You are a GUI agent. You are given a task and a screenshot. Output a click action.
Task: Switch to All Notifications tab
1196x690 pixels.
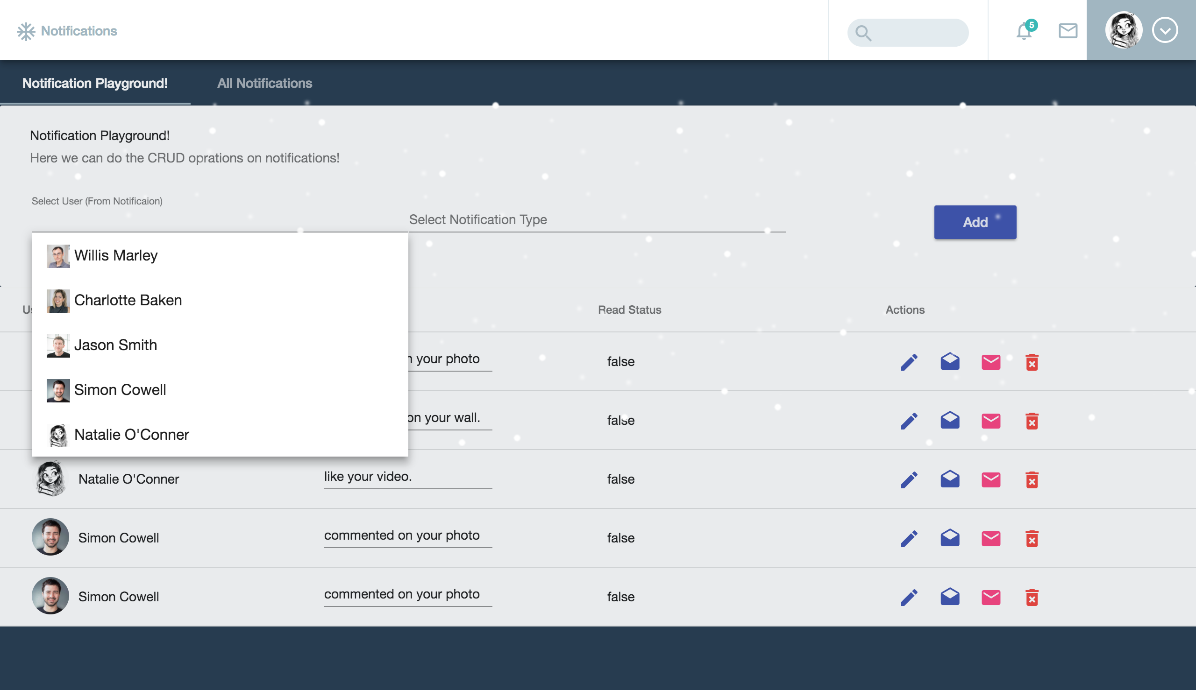click(x=264, y=83)
